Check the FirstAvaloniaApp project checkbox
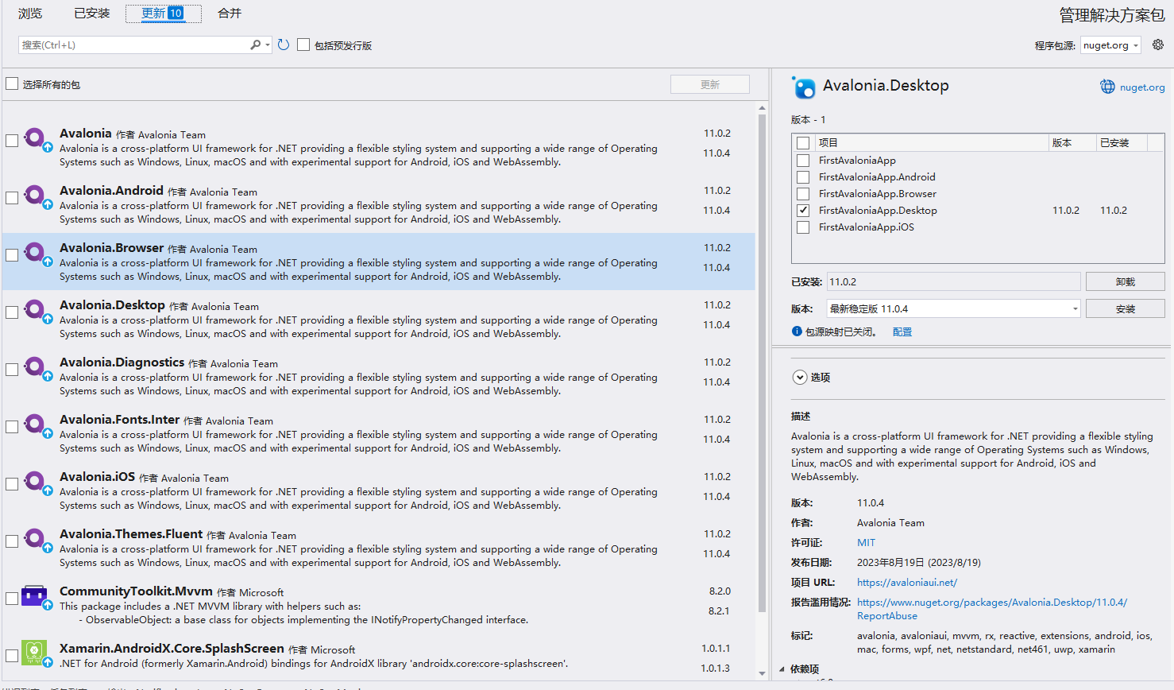 pyautogui.click(x=803, y=160)
